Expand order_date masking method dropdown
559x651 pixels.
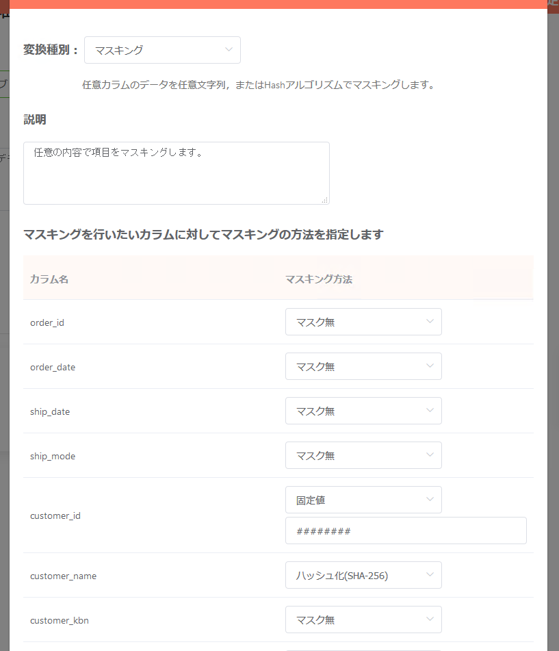click(x=363, y=366)
